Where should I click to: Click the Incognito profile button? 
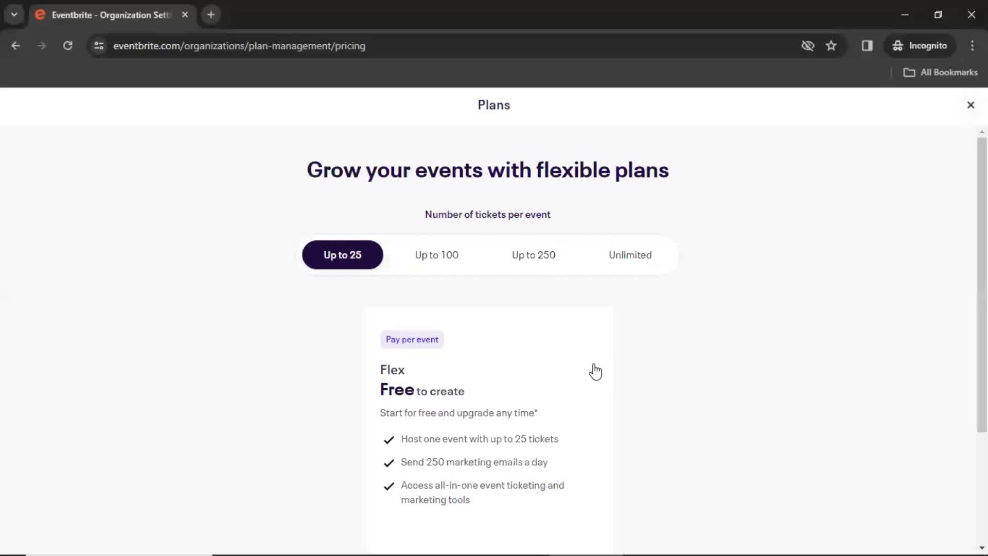920,46
